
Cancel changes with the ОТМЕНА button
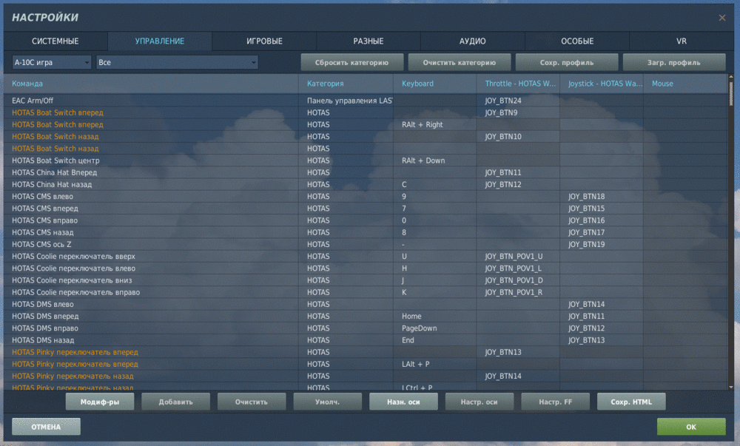46,427
